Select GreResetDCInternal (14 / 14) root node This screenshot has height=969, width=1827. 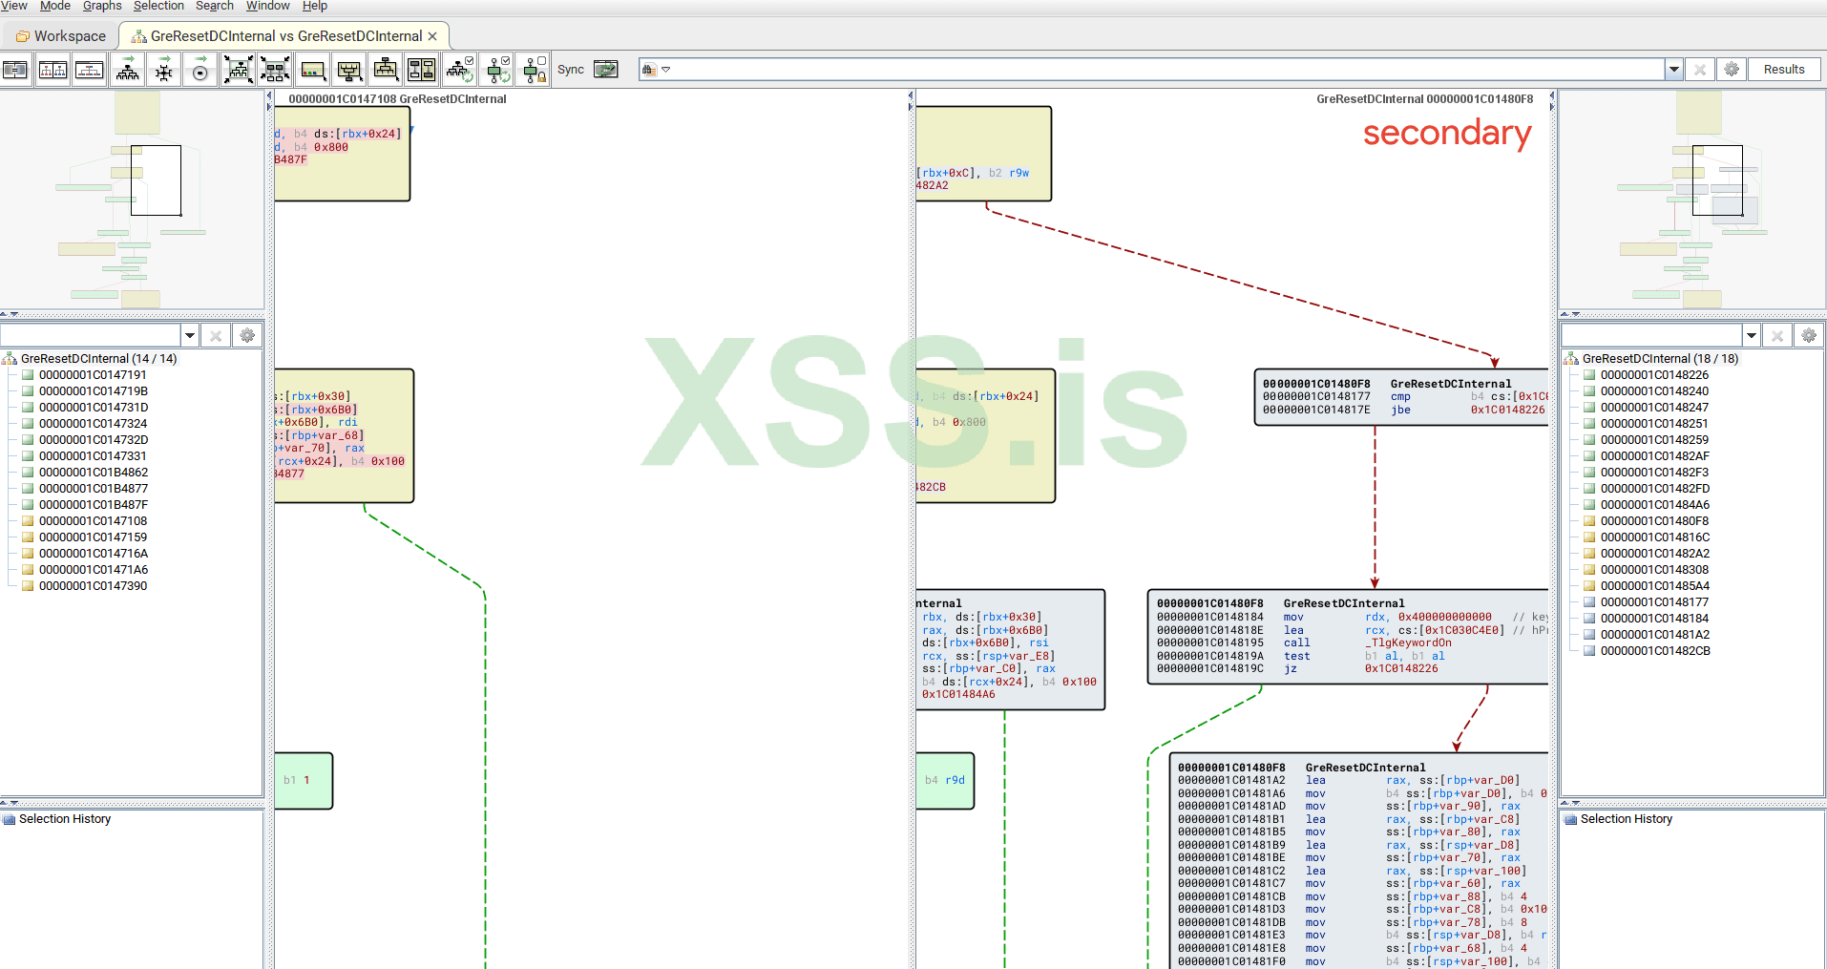coord(98,359)
